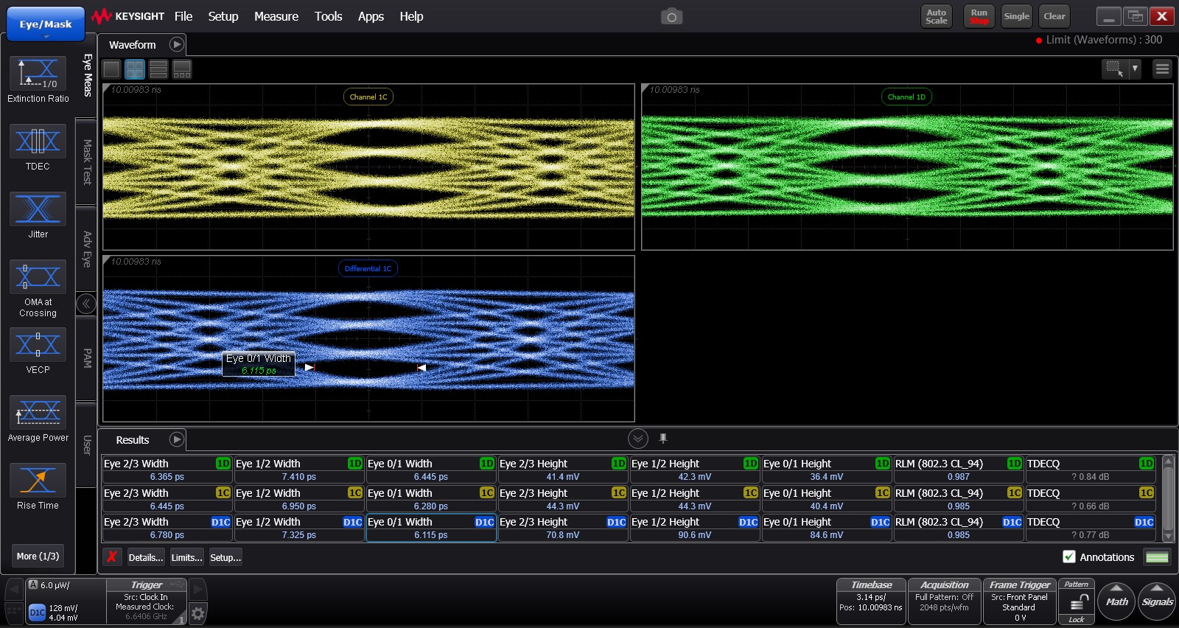Take a screenshot with the camera icon

click(x=671, y=16)
